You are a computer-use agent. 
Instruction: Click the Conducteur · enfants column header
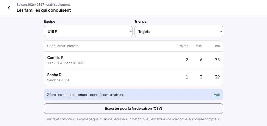click(63, 46)
